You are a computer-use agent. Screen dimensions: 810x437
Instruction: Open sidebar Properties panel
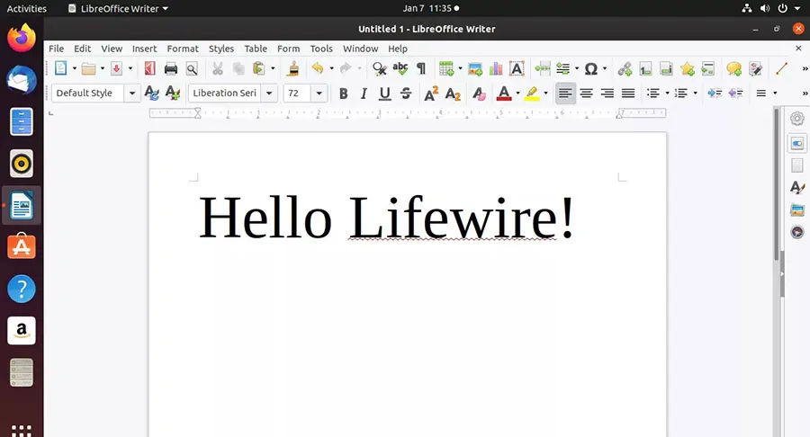click(797, 144)
